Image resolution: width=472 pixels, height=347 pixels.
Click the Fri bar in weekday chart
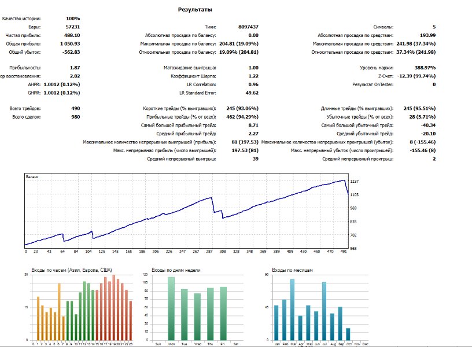point(223,313)
